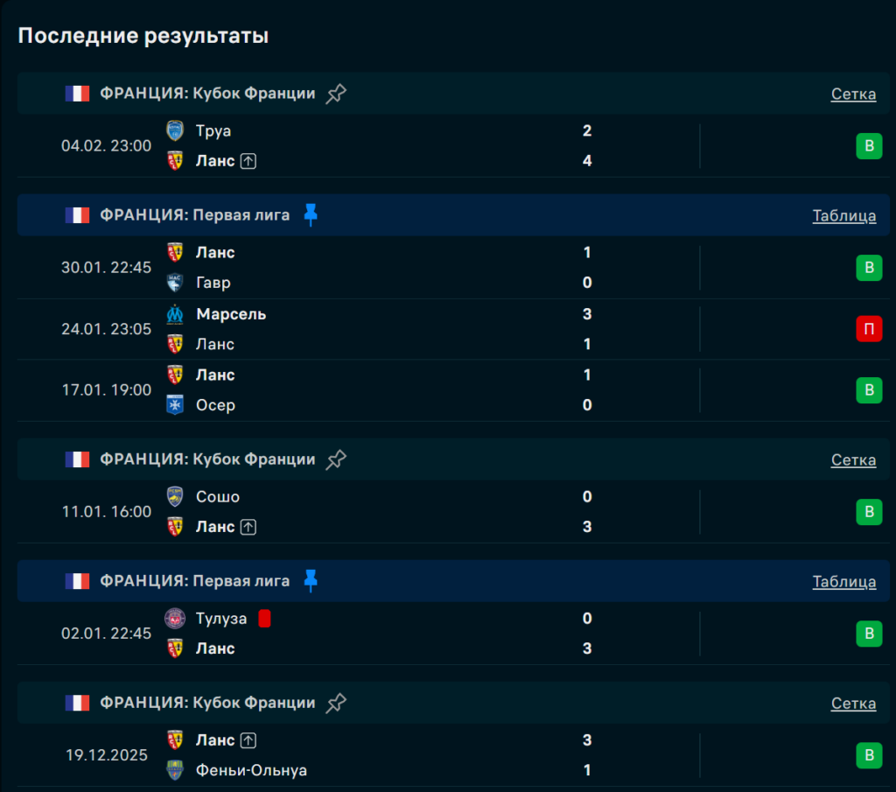Screen dimensions: 896x792
Task: Click the red card indicator next to Тулуза
Action: 265,619
